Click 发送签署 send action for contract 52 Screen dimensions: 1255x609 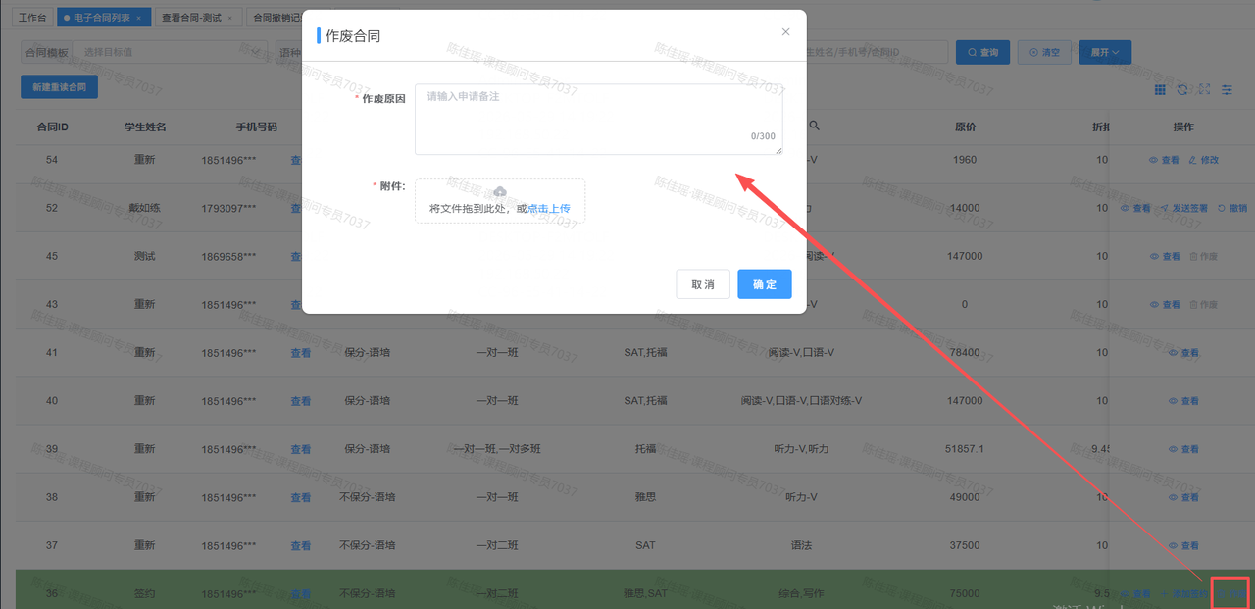(x=1183, y=208)
